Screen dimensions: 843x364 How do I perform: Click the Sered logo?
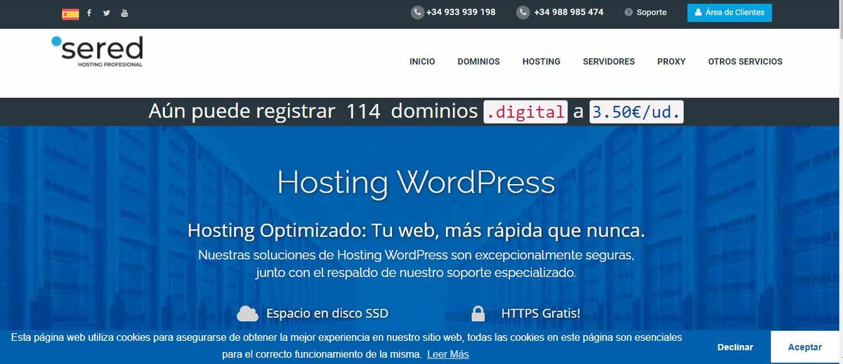pyautogui.click(x=97, y=51)
